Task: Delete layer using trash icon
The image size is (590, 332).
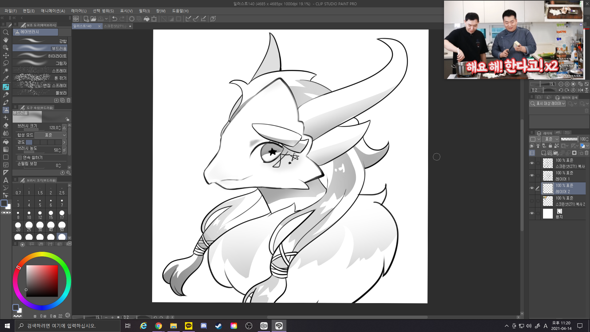Action: [587, 153]
